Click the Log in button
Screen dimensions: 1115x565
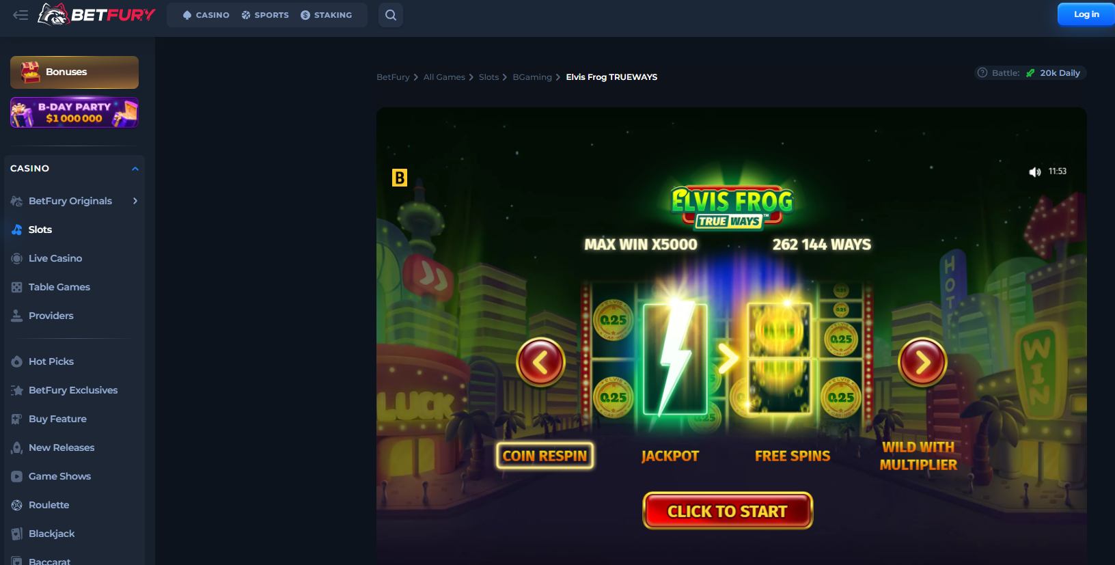point(1086,14)
